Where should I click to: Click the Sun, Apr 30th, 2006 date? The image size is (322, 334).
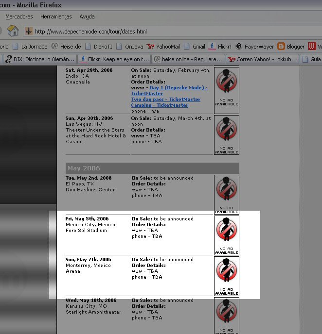point(89,118)
